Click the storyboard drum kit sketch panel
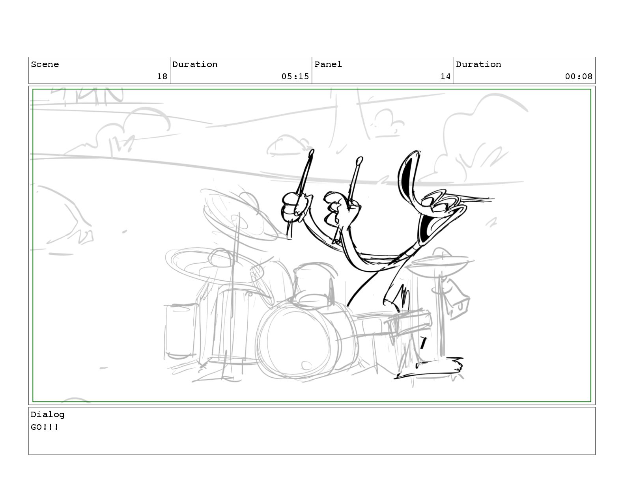 coord(312,245)
